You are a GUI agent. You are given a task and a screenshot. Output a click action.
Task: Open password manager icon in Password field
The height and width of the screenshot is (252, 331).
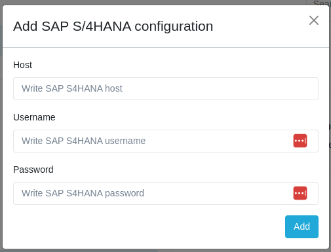(300, 193)
